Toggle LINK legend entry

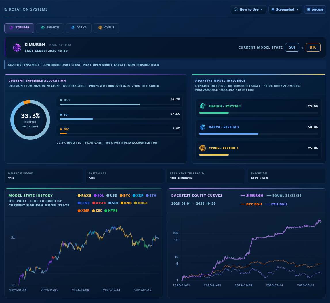(x=84, y=203)
